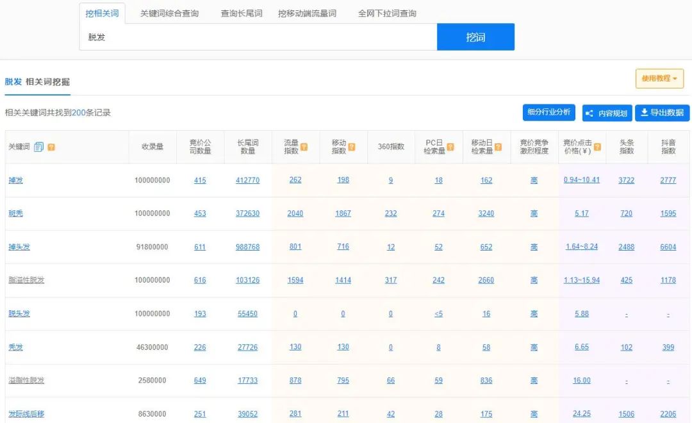This screenshot has width=692, height=423.
Task: Click competition level 高 in 掉发 row
Action: 534,180
